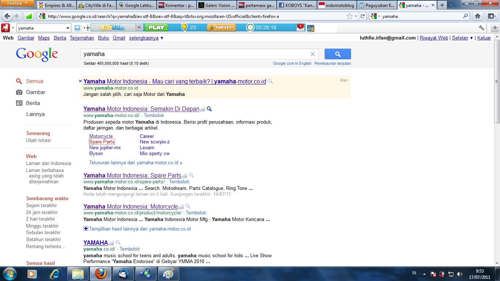Launch Windows Media Player from taskbar

pyautogui.click(x=32, y=273)
